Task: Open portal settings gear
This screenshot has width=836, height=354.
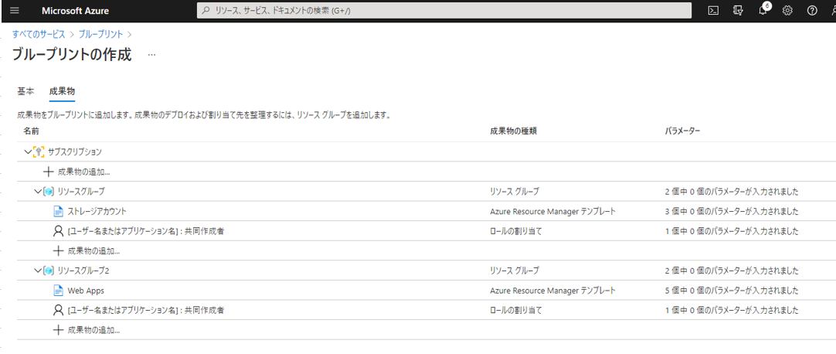Action: 787,11
